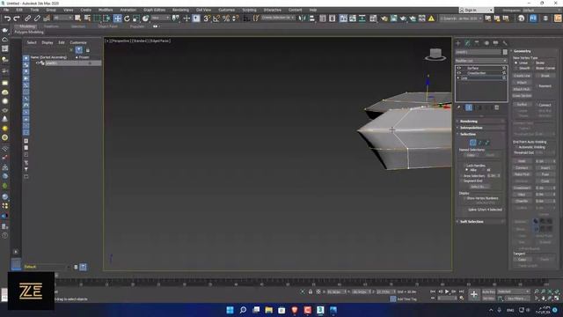This screenshot has height=317, width=563.
Task: Click the Mirror tool icon
Action: pos(303,18)
